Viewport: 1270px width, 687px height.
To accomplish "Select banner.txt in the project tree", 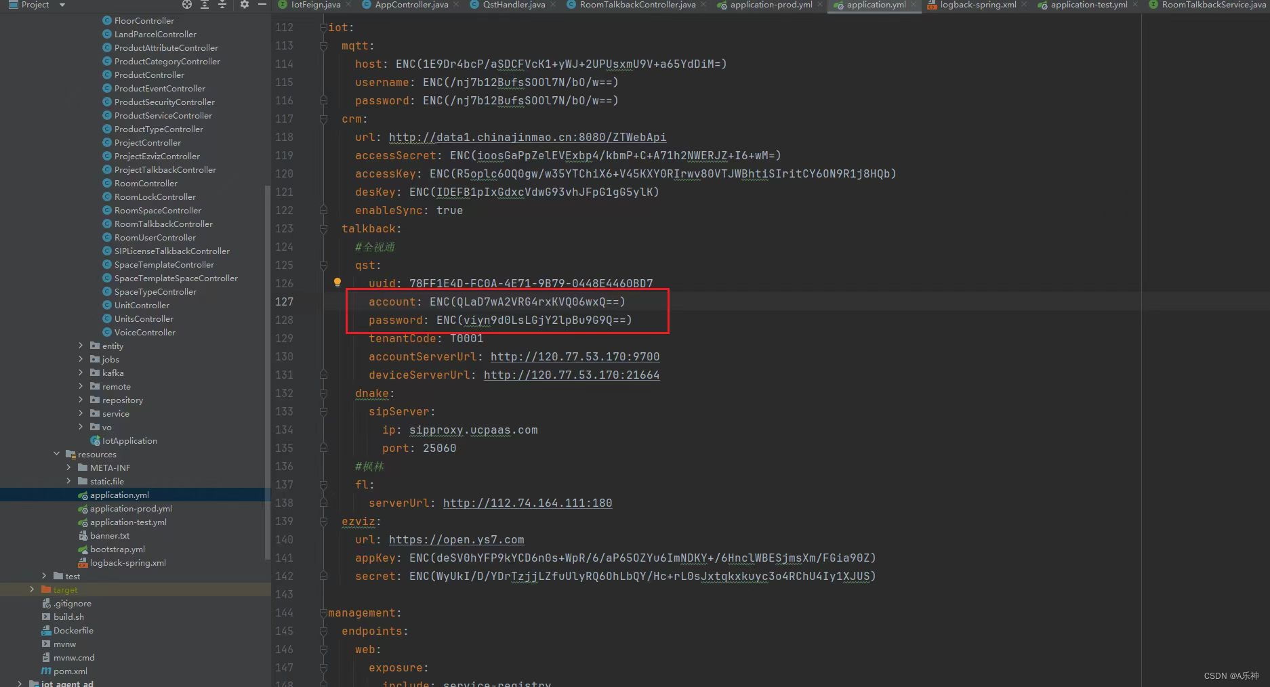I will (x=110, y=535).
